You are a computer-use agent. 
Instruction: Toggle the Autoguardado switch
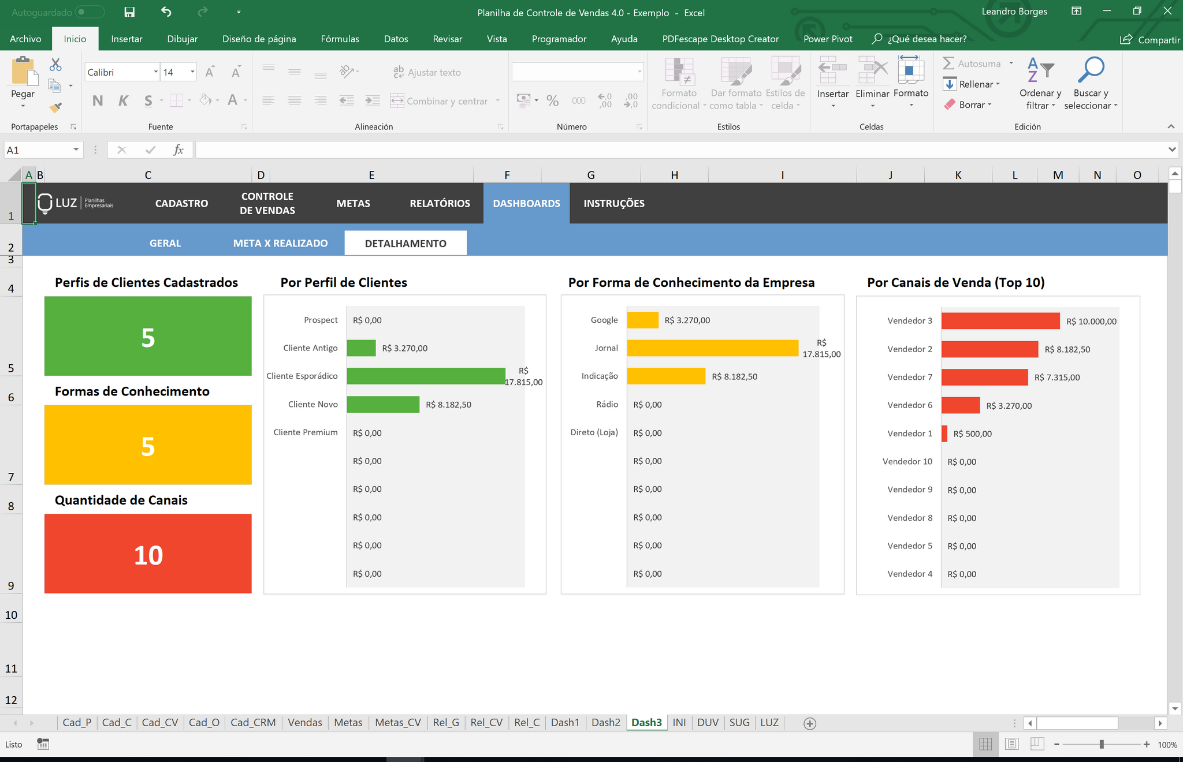point(90,12)
